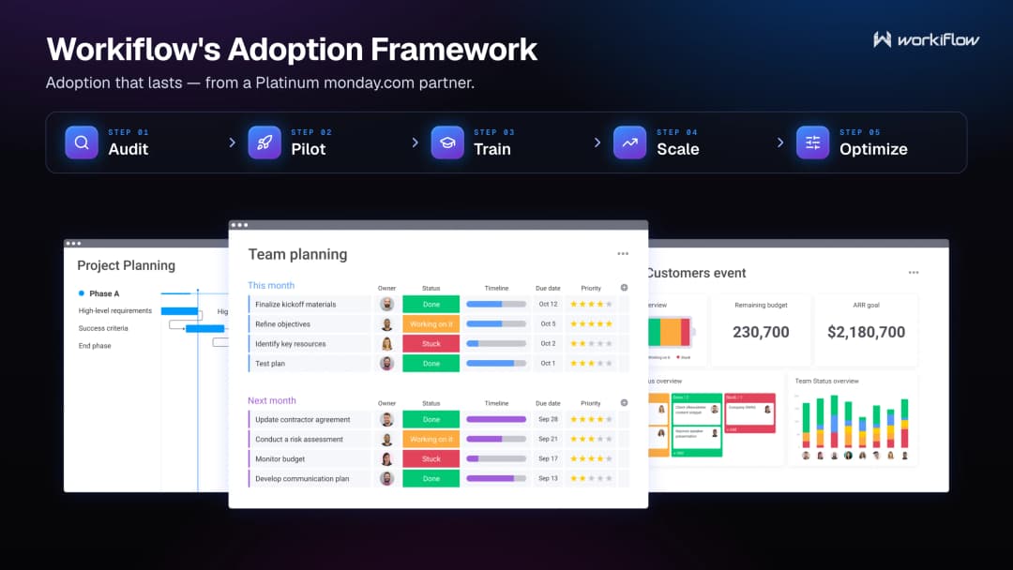
Task: Click the Sep 28 due date cell
Action: [548, 420]
